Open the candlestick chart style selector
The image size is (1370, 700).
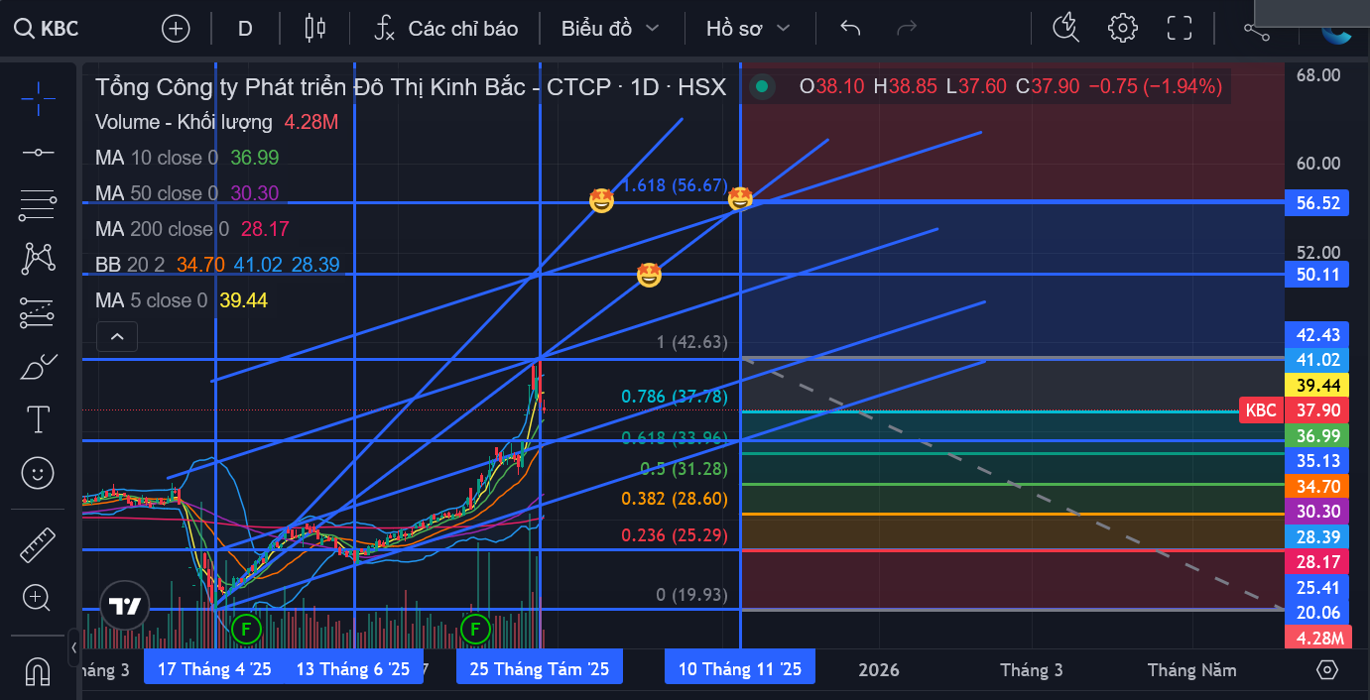[x=315, y=28]
